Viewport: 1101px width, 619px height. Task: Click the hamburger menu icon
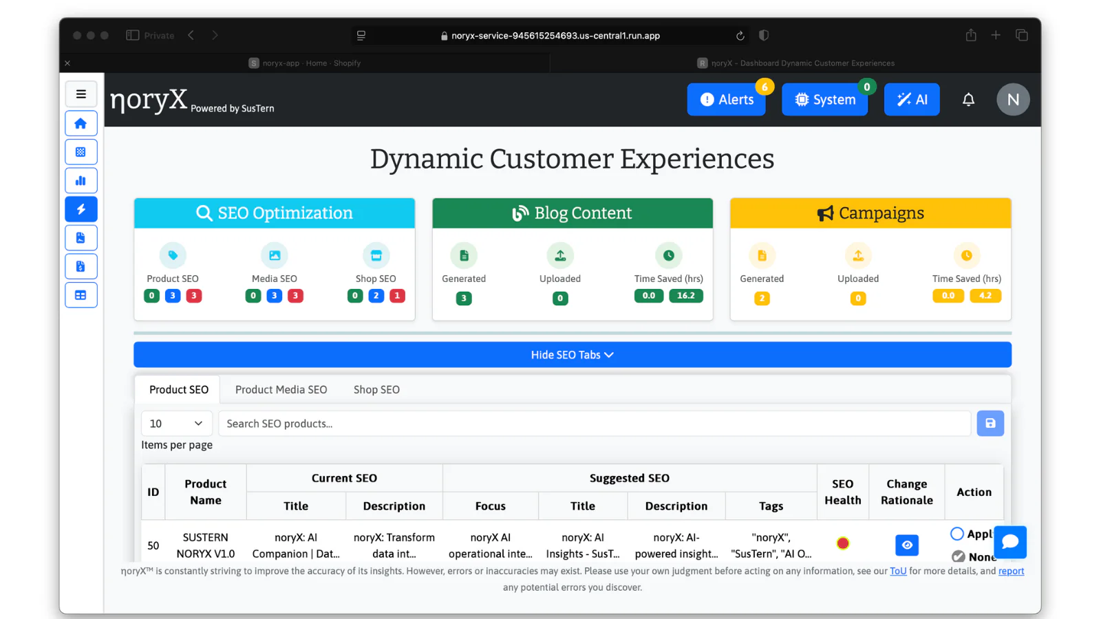(81, 94)
